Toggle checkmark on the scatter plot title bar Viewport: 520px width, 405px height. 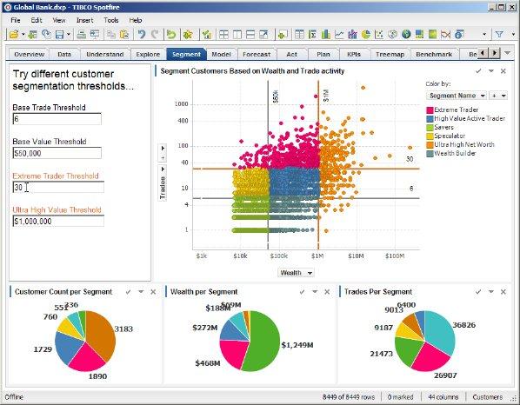(x=478, y=71)
